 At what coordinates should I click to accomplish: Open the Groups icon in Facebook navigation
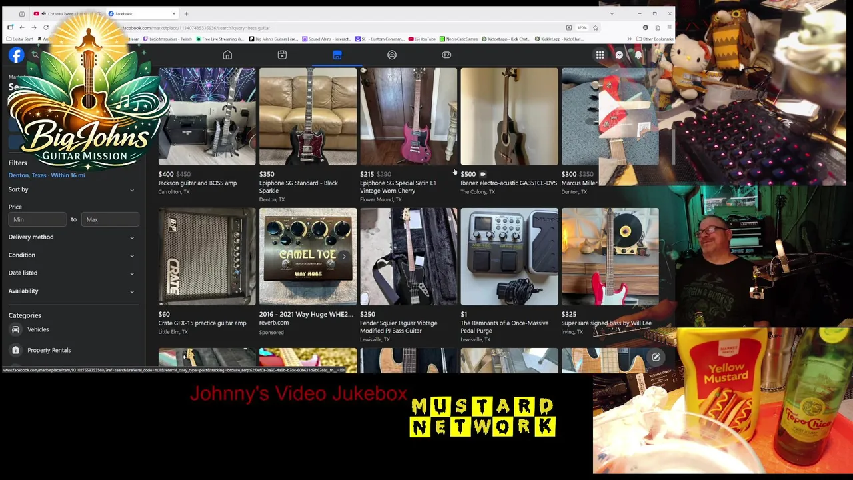[x=392, y=55]
